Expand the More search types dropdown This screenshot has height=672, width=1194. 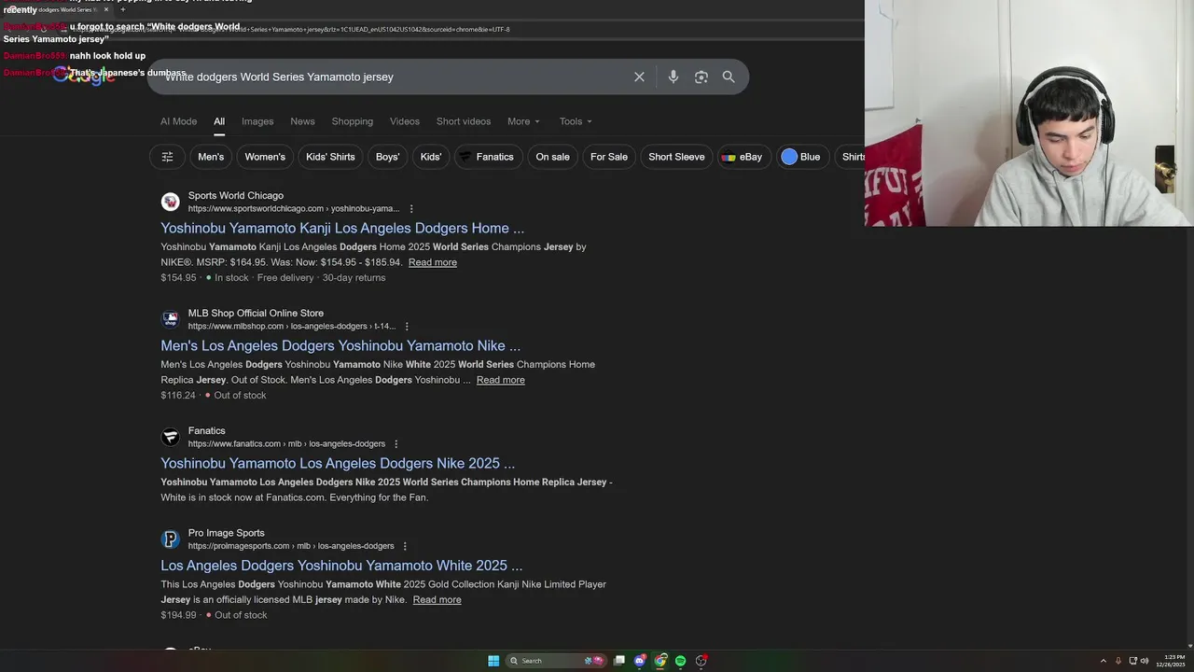coord(523,121)
